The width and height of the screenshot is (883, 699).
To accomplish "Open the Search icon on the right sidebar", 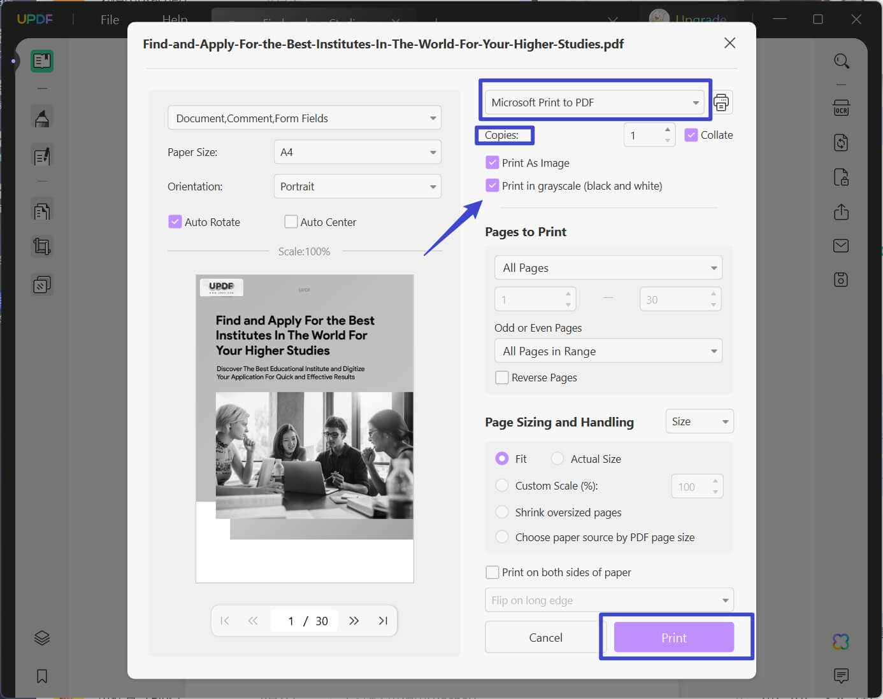I will pyautogui.click(x=841, y=61).
